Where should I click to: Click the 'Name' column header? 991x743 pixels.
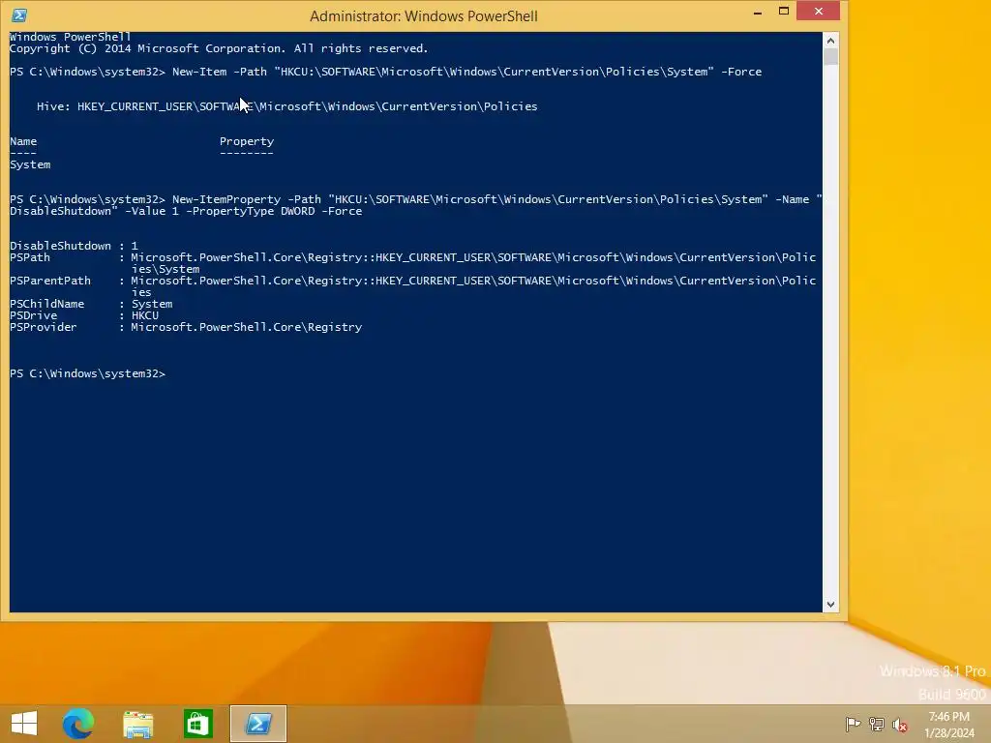[x=23, y=141]
